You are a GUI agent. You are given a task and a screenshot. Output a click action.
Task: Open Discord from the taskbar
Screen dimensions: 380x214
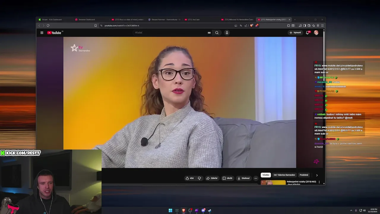click(203, 210)
